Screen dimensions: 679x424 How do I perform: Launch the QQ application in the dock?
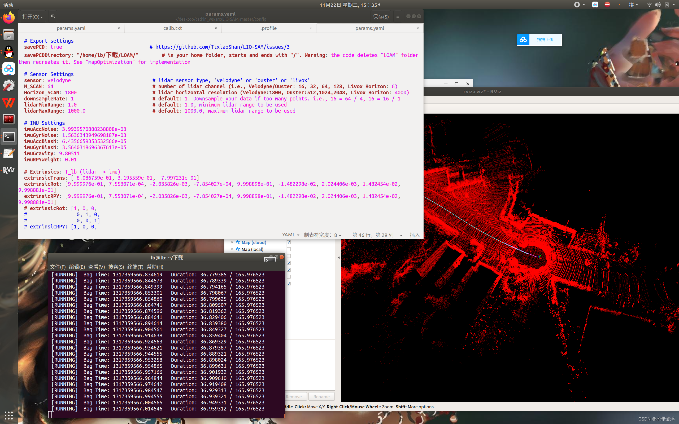click(8, 52)
